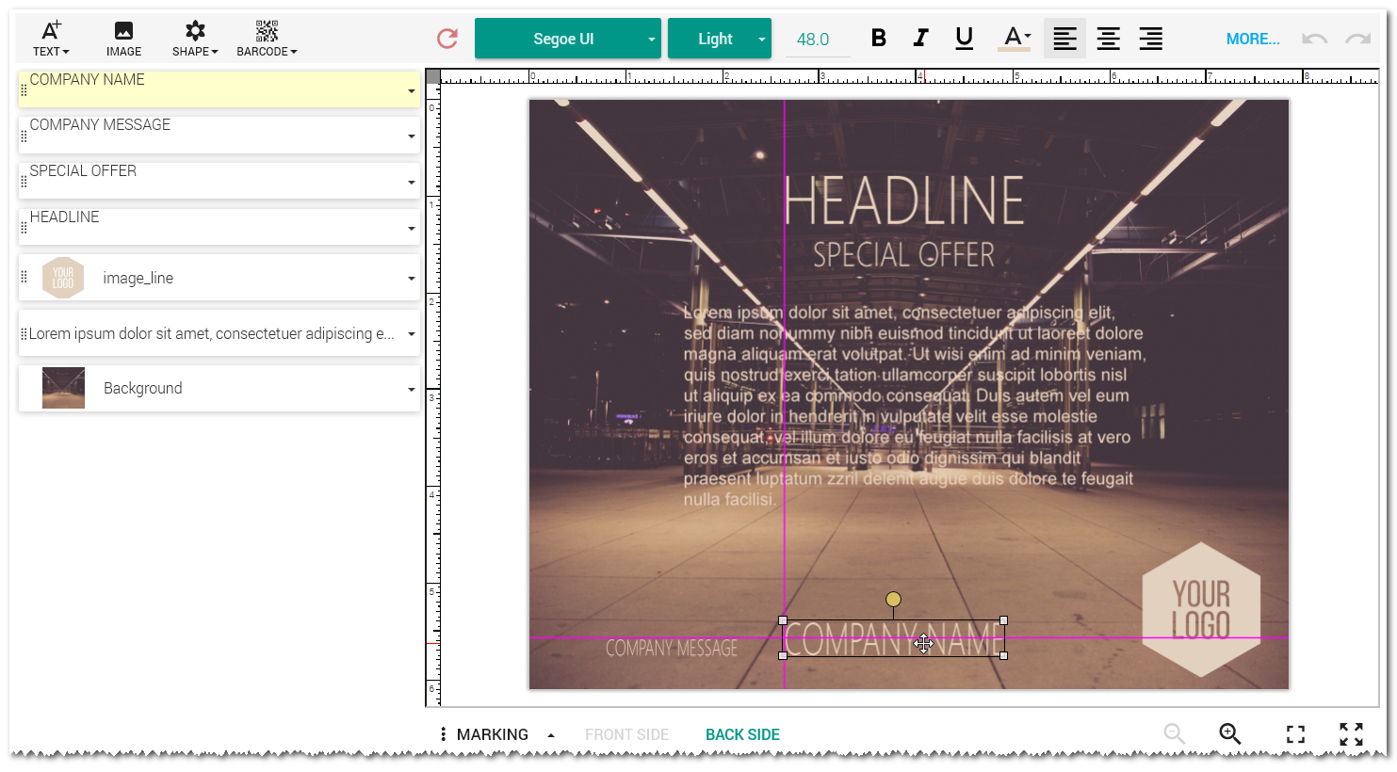The height and width of the screenshot is (772, 1397).
Task: Click the Lorem ipsum paragraph on canvas
Action: (915, 406)
